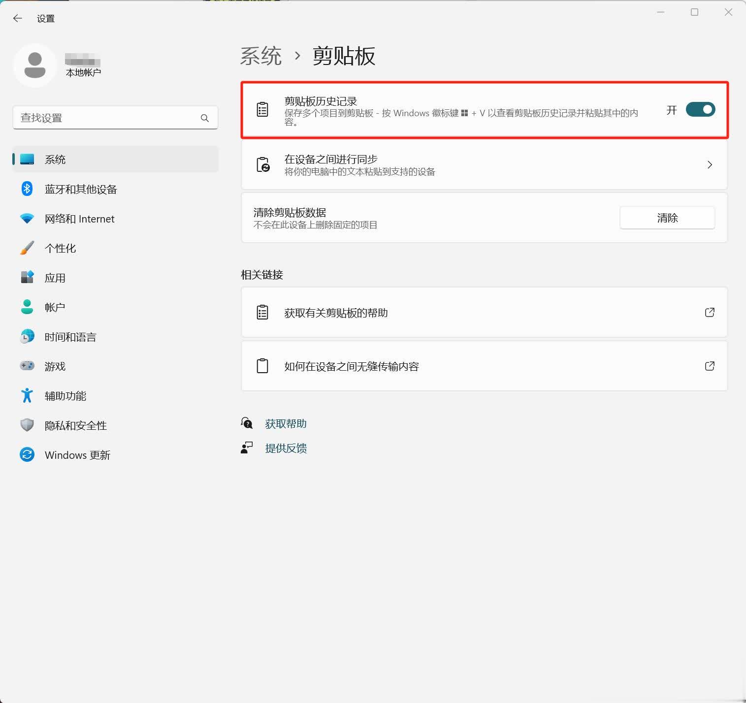Open 隐私和安全性 shield icon
Image resolution: width=746 pixels, height=703 pixels.
click(27, 425)
